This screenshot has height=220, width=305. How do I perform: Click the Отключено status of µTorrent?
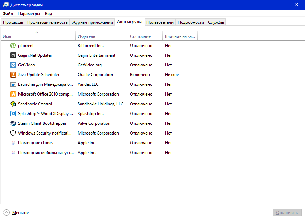click(x=141, y=46)
